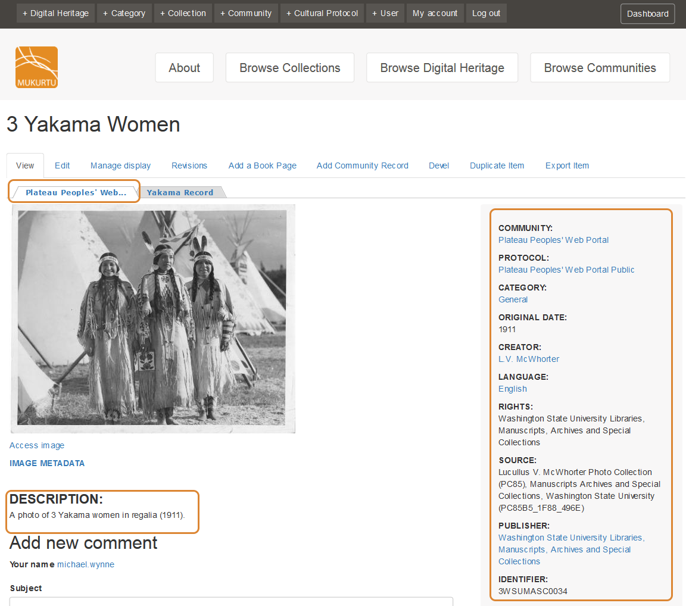
Task: Switch to Yakama Record tab
Action: pyautogui.click(x=180, y=192)
